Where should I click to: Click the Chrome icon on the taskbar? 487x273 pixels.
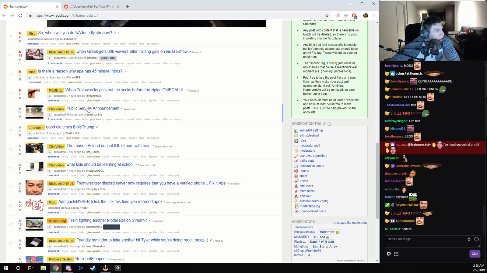[x=56, y=268]
